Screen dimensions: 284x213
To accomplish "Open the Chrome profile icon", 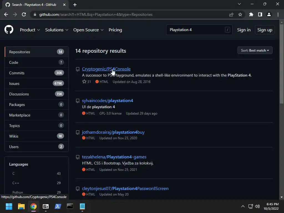I will (269, 14).
